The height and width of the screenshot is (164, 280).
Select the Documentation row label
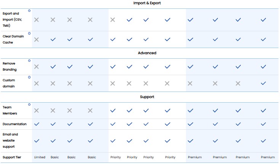[x=14, y=124]
